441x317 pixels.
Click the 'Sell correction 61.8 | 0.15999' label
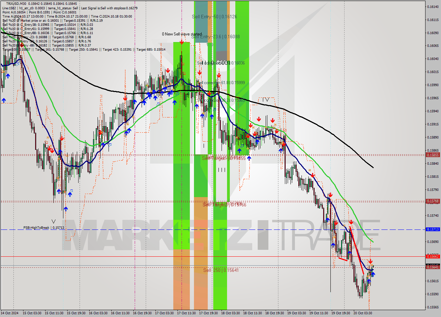[221, 83]
